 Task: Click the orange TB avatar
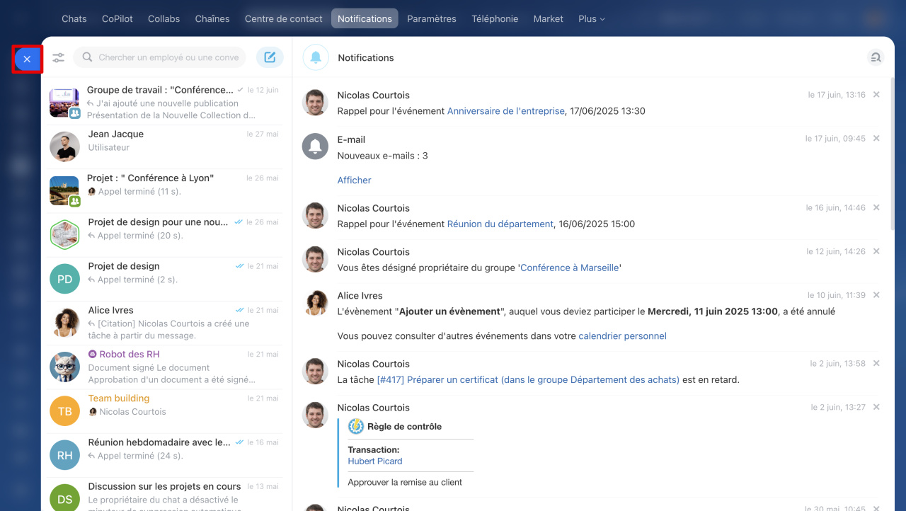click(64, 411)
